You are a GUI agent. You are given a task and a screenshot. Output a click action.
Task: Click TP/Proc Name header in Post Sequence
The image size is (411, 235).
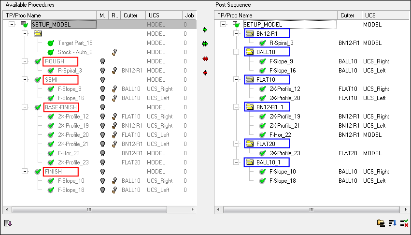(276, 15)
